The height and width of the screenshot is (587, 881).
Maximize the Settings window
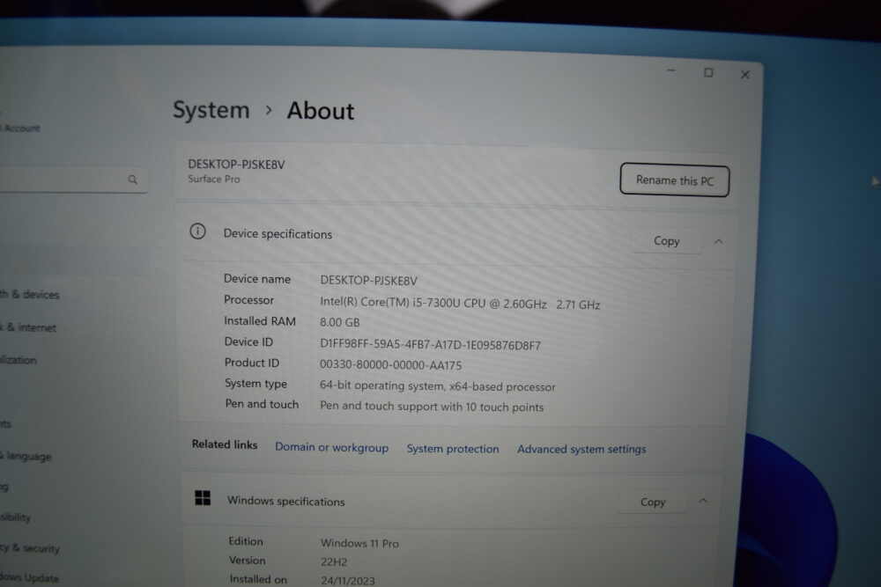[708, 72]
